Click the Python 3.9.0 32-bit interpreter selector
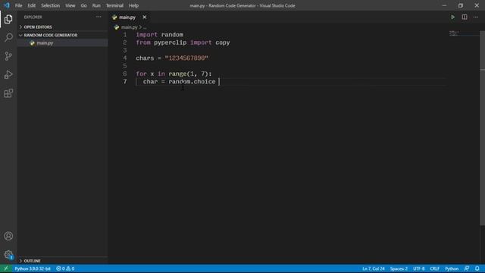This screenshot has height=273, width=485. tap(33, 268)
